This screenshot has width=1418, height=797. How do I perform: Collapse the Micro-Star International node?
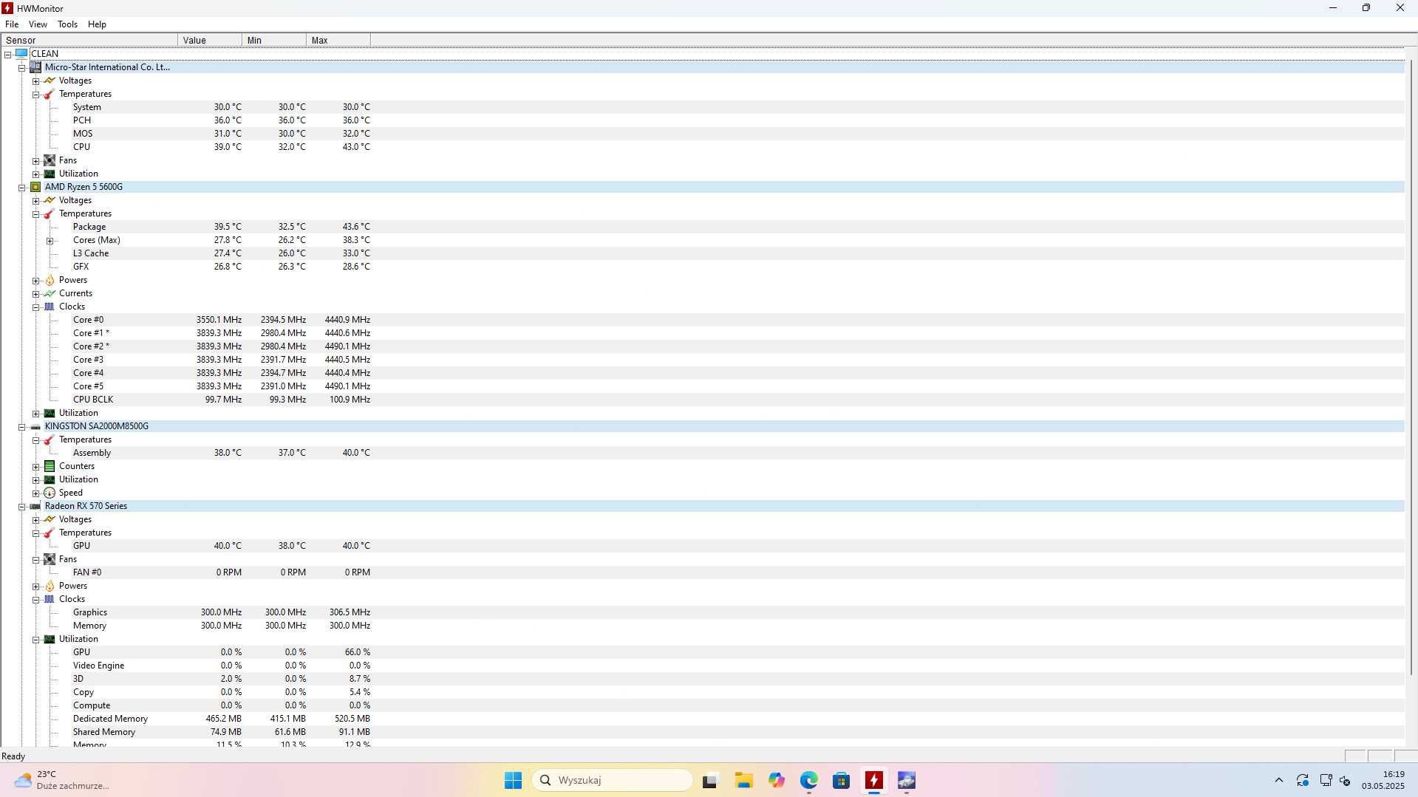tap(22, 67)
